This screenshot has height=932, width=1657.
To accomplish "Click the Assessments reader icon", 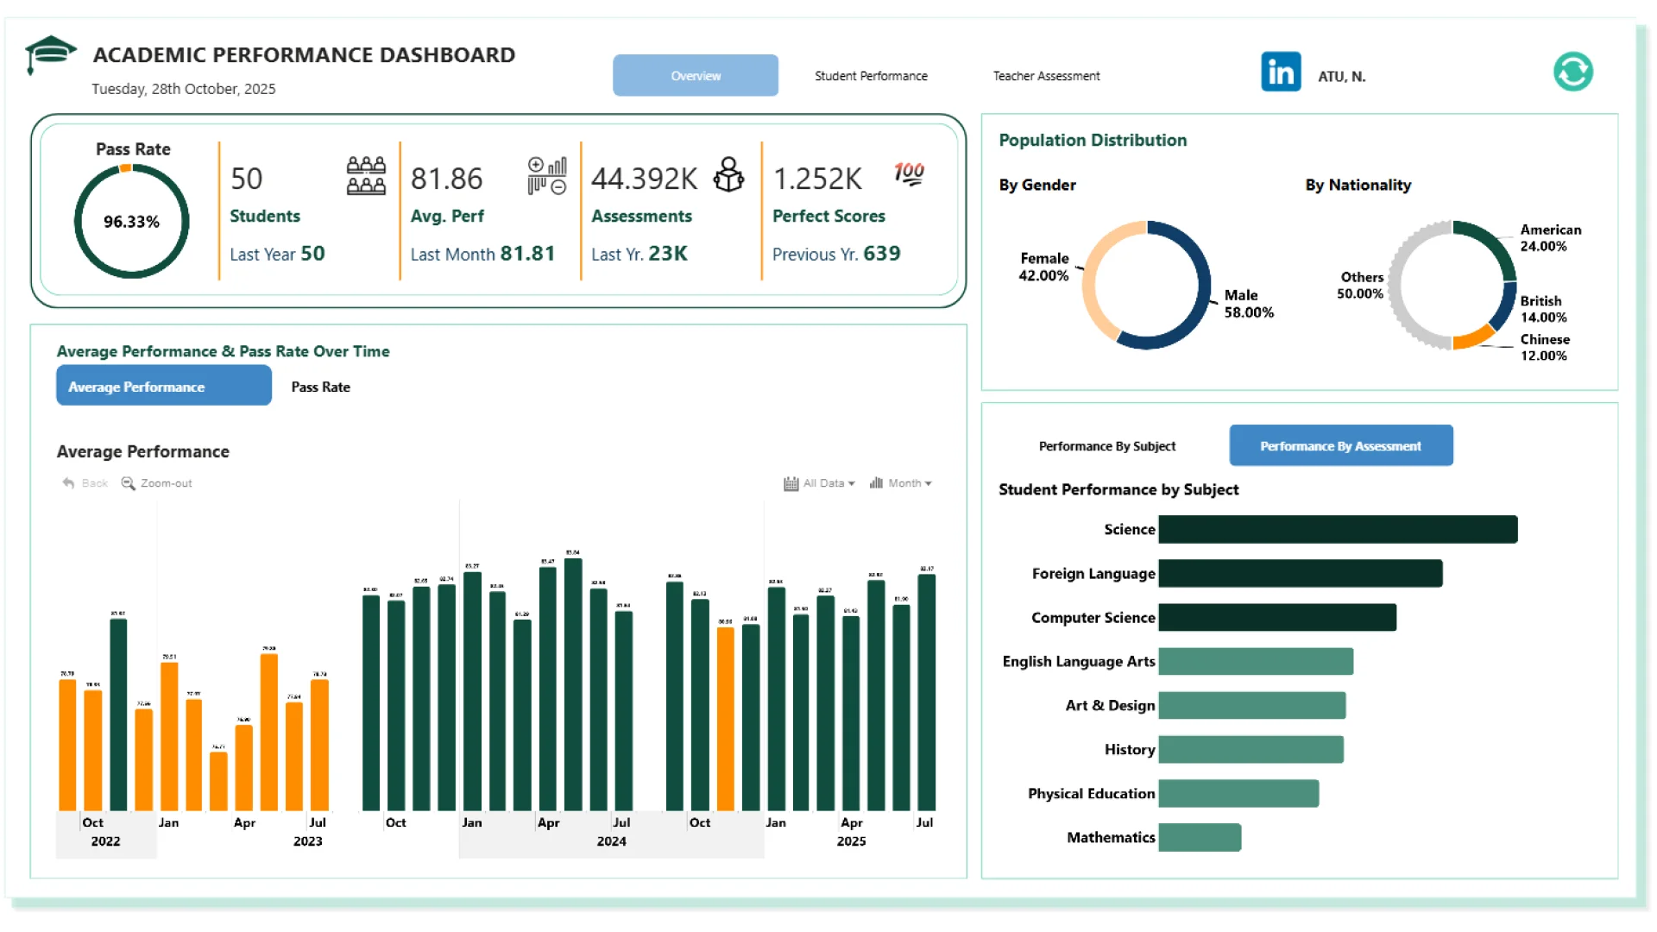I will point(728,175).
